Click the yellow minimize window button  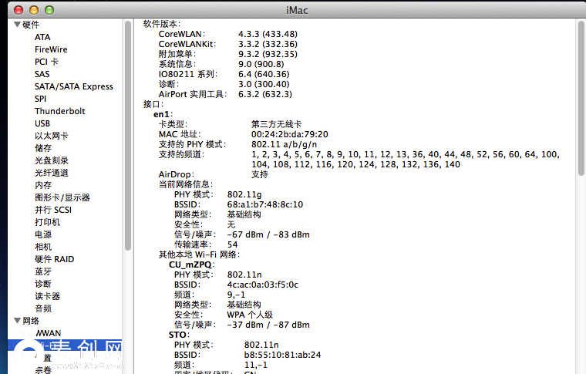[x=34, y=10]
